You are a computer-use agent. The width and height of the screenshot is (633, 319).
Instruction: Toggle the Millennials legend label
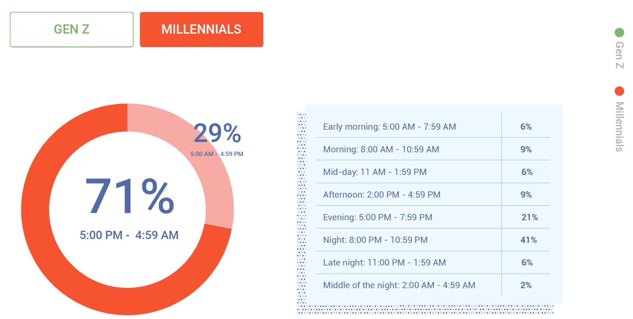pyautogui.click(x=619, y=127)
